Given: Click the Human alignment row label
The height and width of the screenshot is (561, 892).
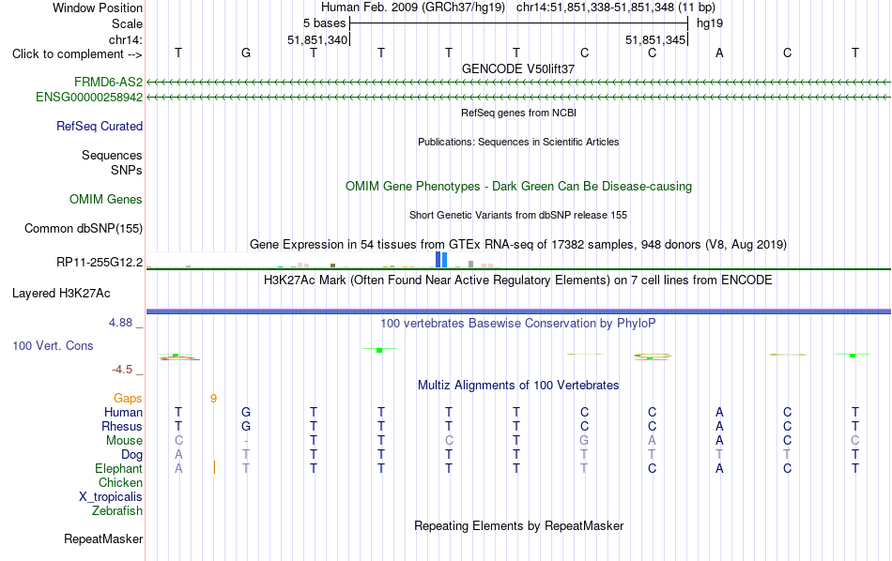Looking at the screenshot, I should point(123,412).
